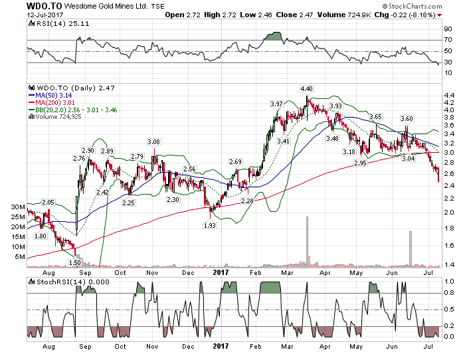Click the red down arrow next to Chg

(x=439, y=15)
